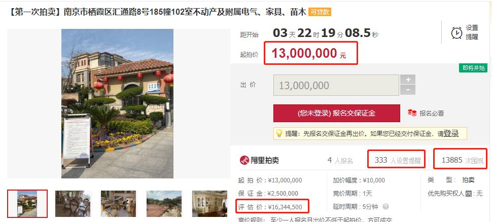492x222 pixels.
Task: Open the 报名必看 link
Action: pos(432,114)
